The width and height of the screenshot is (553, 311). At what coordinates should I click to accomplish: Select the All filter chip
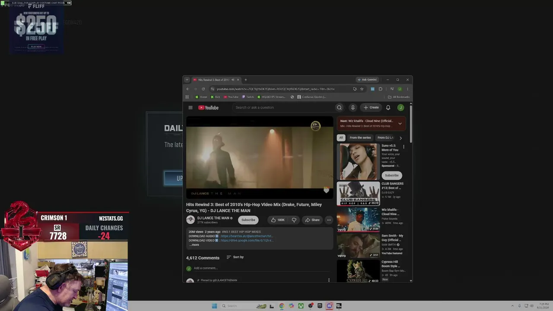pyautogui.click(x=341, y=138)
